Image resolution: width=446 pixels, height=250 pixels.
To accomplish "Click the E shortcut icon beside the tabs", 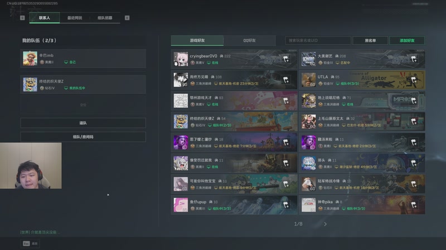I will pyautogui.click(x=127, y=18).
